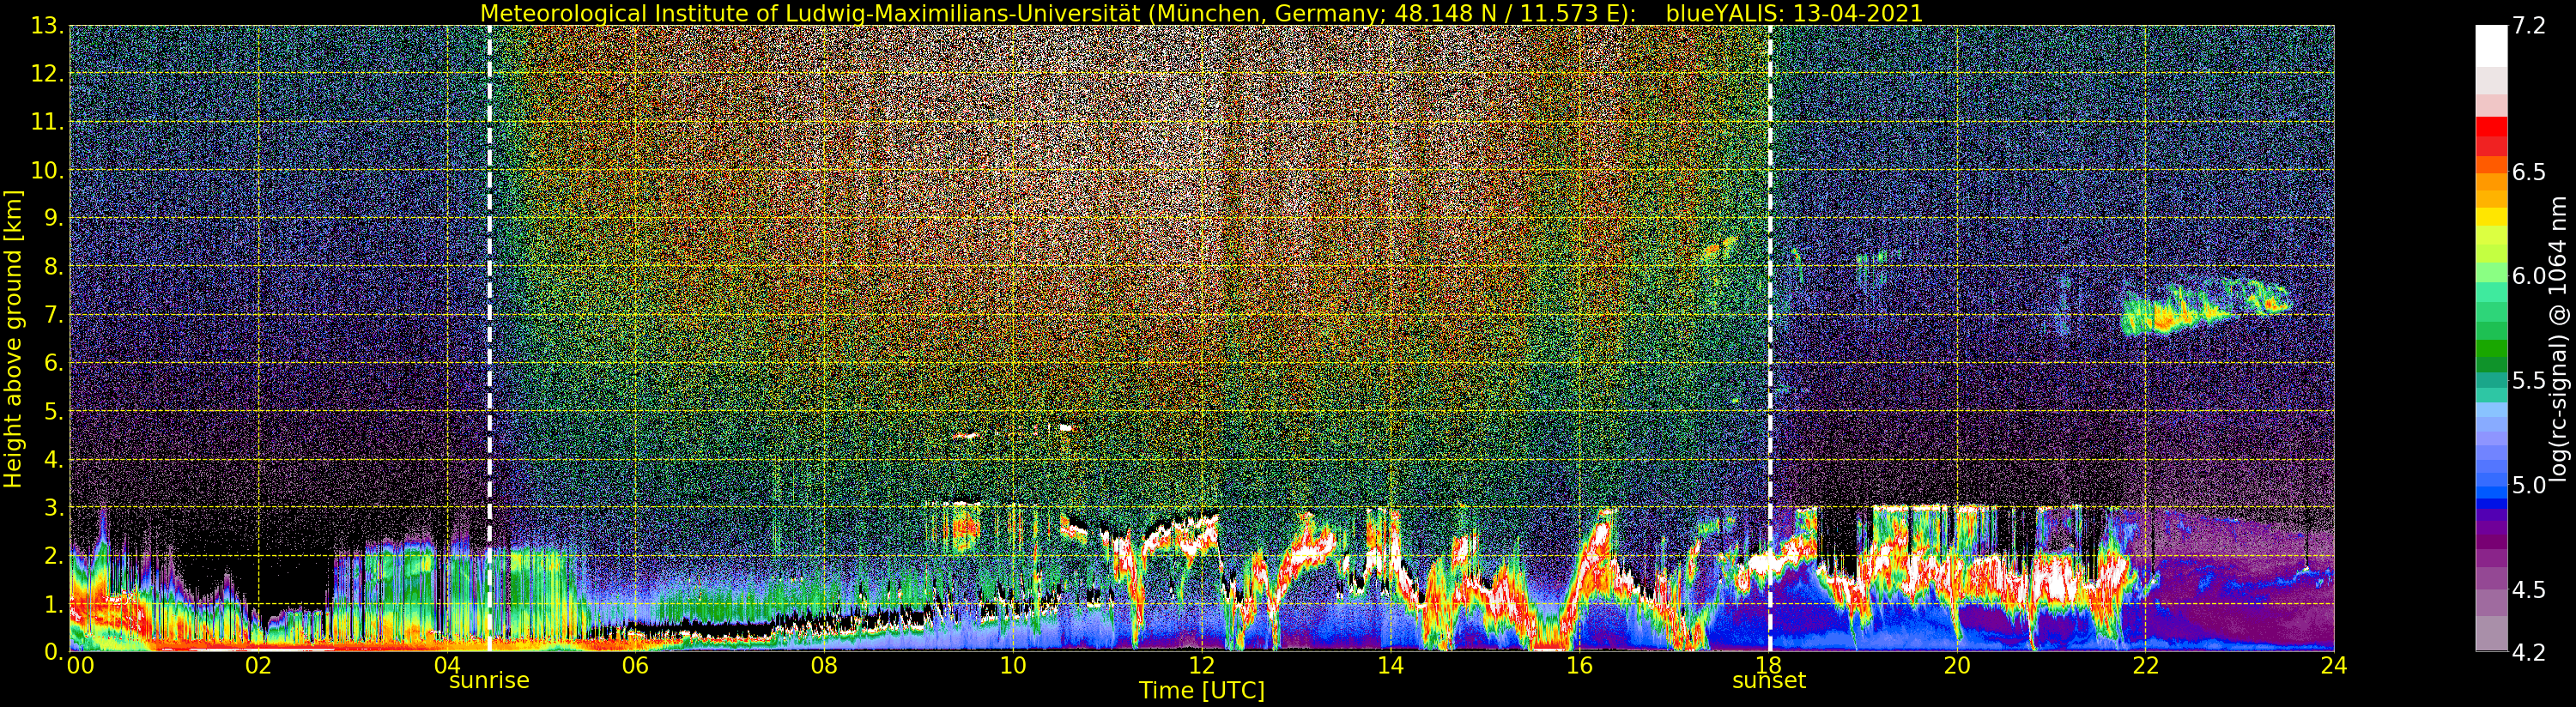This screenshot has height=707, width=2576.
Task: Click the 5. tick on the height axis
Action: tap(54, 411)
